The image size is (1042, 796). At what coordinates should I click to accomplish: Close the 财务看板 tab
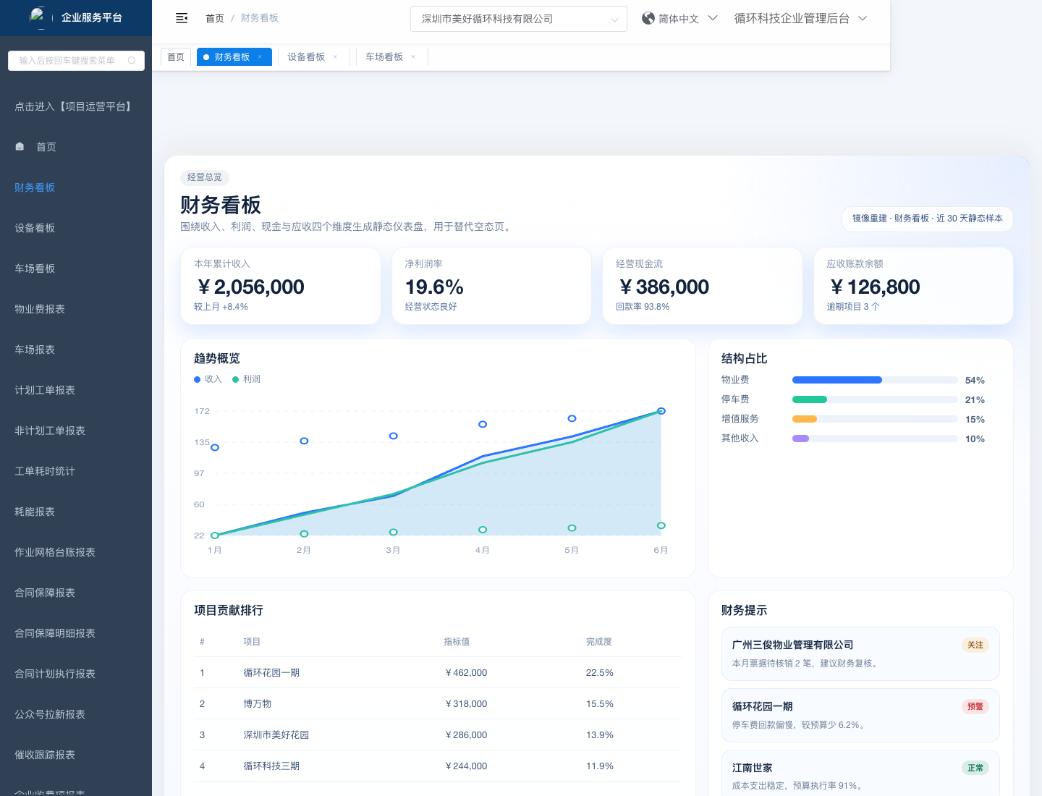click(260, 57)
